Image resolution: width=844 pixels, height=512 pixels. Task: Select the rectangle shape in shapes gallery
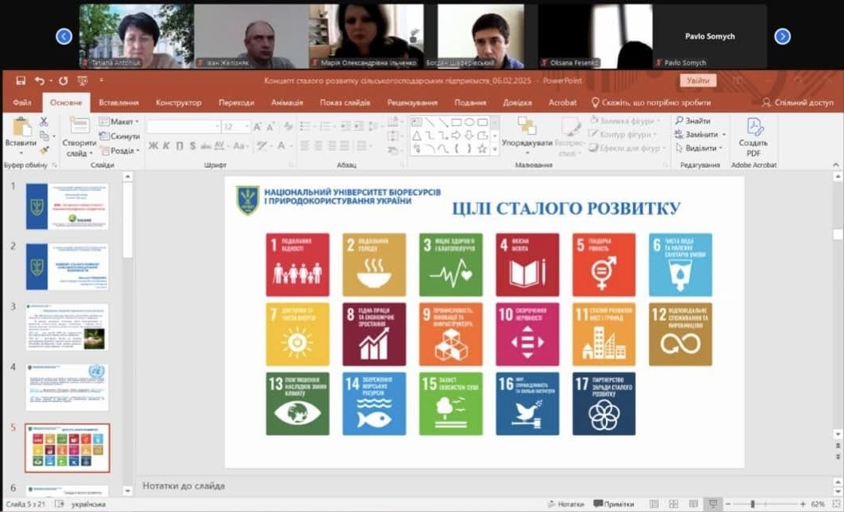pyautogui.click(x=456, y=122)
